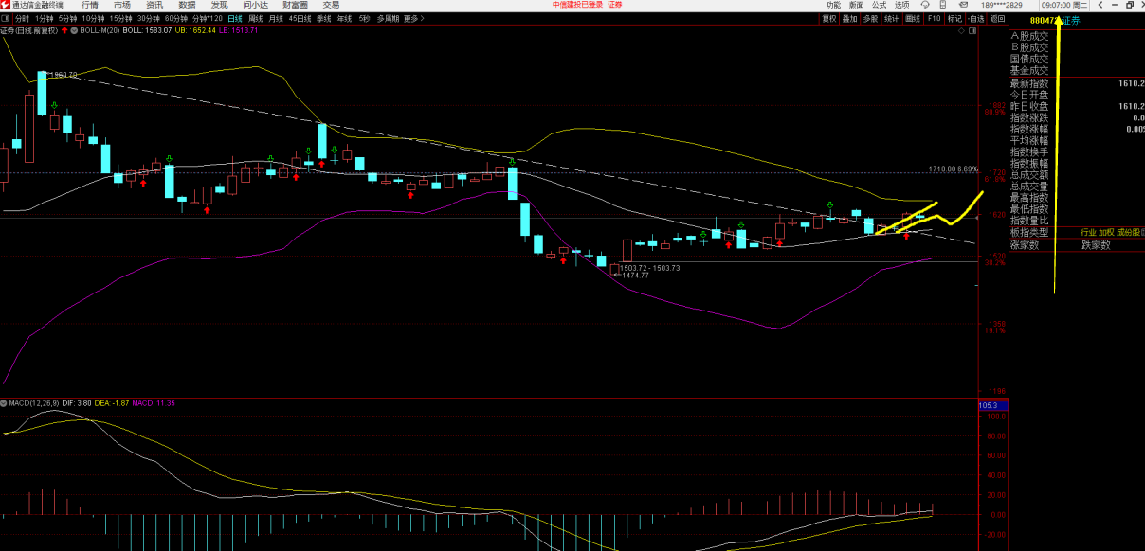Click the red up arrow next to chart title
This screenshot has width=1145, height=551.
(64, 30)
